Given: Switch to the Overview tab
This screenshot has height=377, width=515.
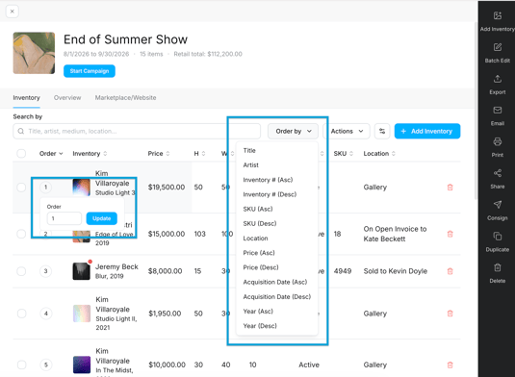Looking at the screenshot, I should click(x=67, y=98).
